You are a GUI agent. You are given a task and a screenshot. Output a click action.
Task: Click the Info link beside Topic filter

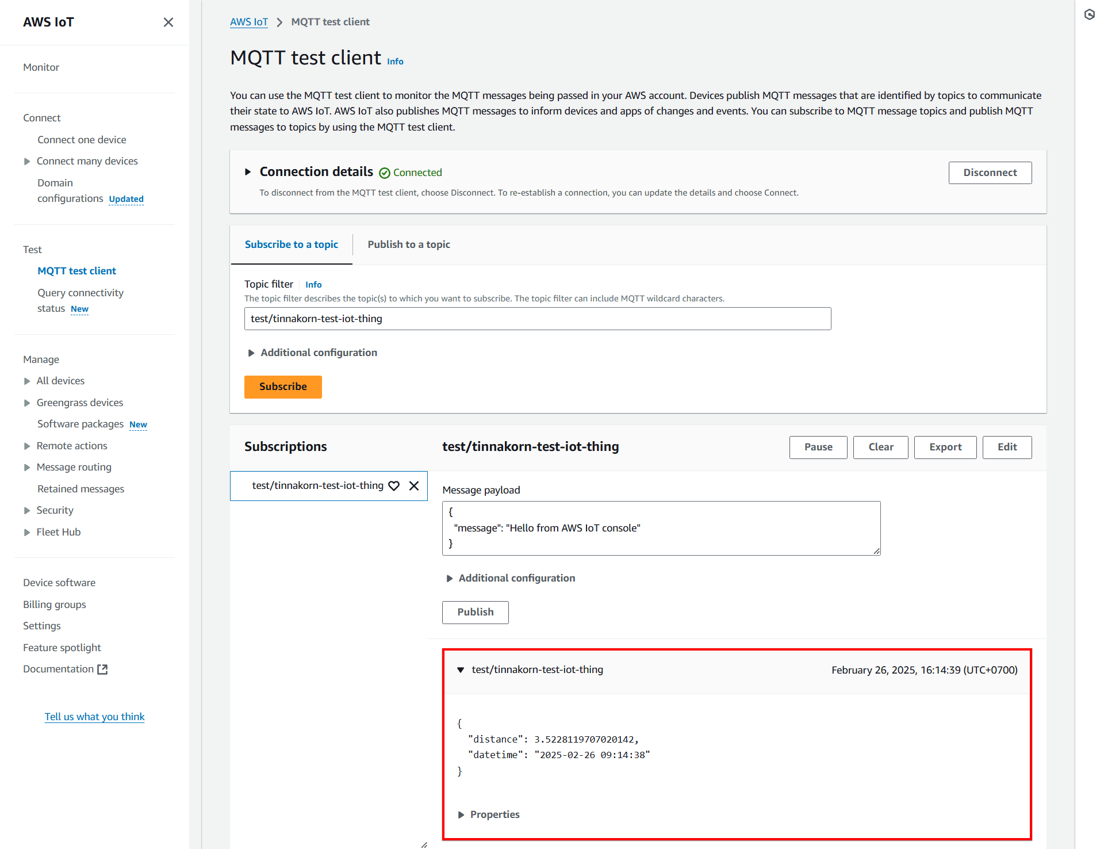[x=313, y=285]
